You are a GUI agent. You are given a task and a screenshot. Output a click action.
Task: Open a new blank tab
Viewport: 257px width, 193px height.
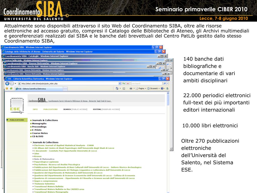(x=65, y=89)
